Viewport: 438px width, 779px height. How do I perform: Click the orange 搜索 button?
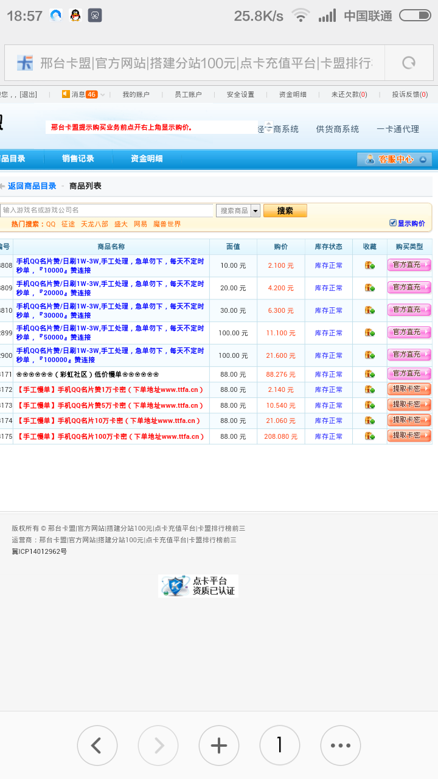[285, 211]
